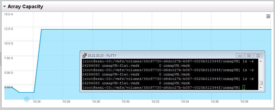This screenshot has height=110, width=275.
Task: Click the 10:26 time axis label
Action: [x=66, y=101]
